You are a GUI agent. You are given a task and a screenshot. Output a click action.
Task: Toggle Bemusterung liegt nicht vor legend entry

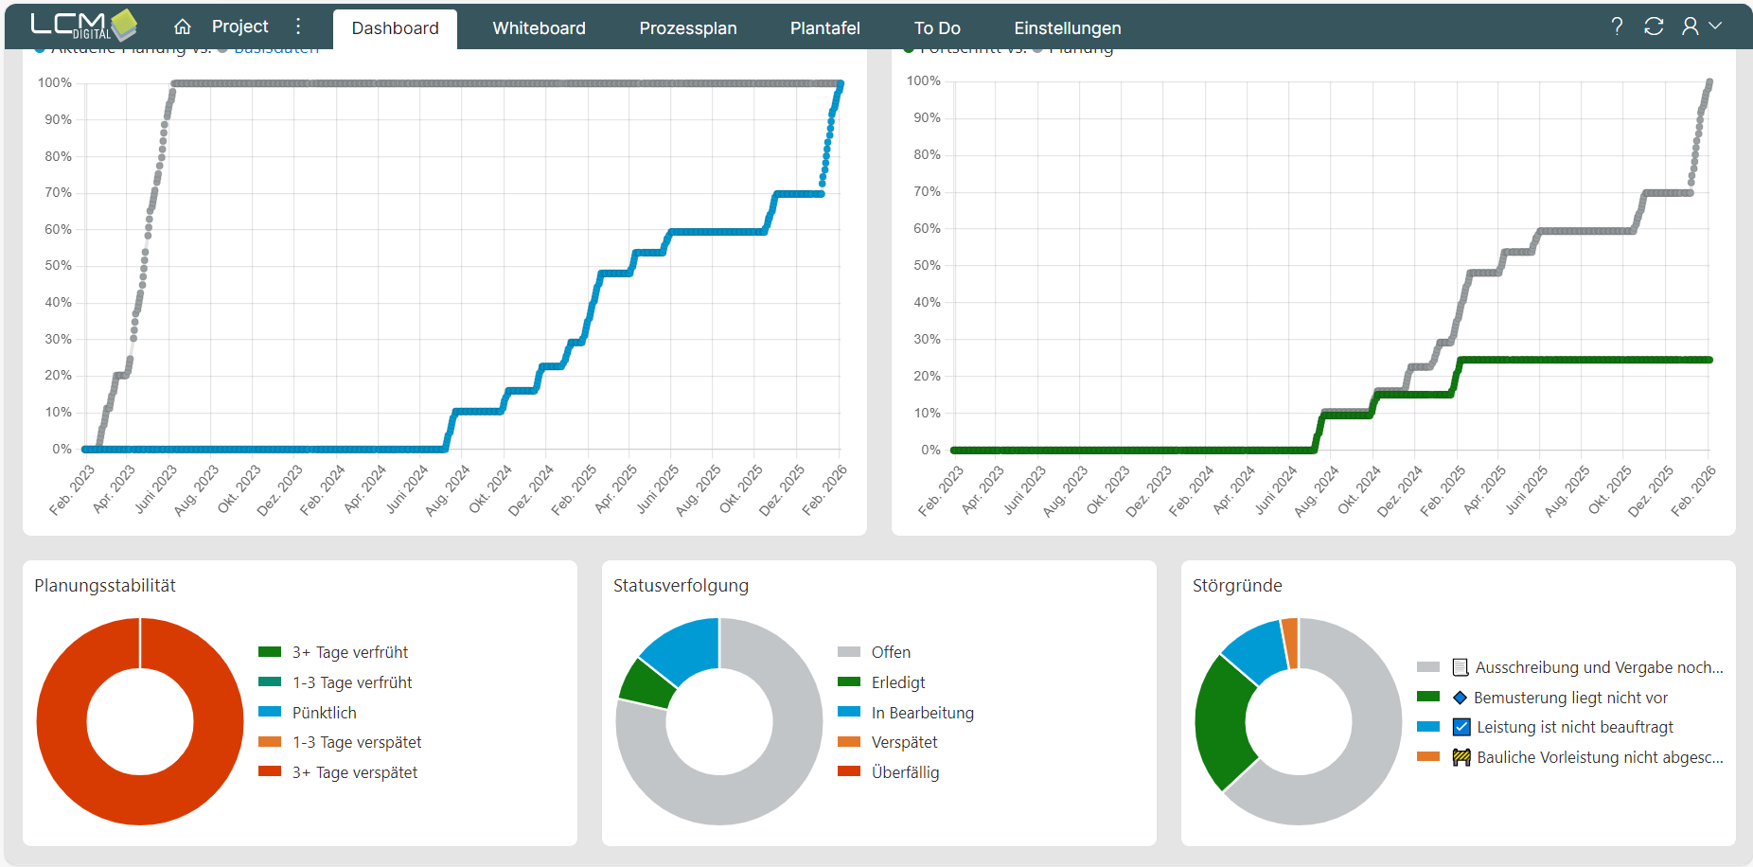pos(1569,698)
